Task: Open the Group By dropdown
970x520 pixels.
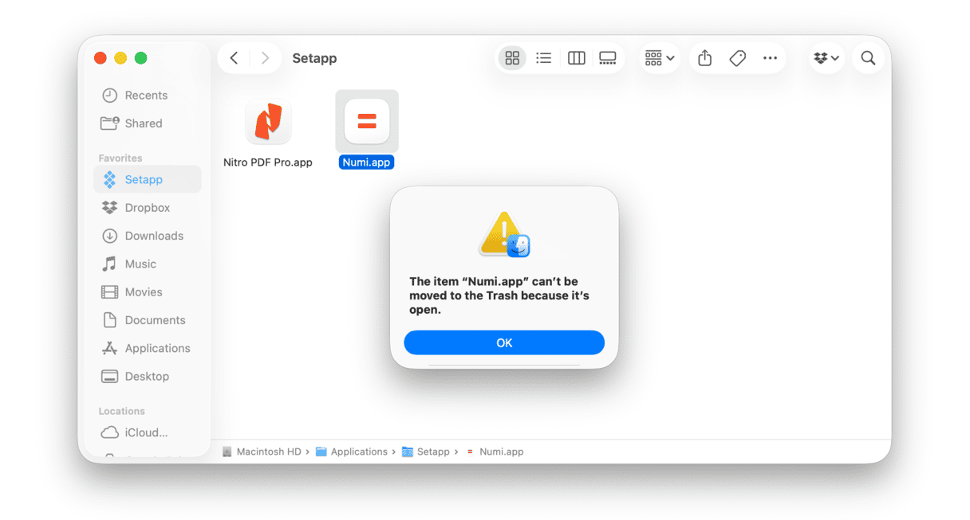Action: click(x=660, y=58)
